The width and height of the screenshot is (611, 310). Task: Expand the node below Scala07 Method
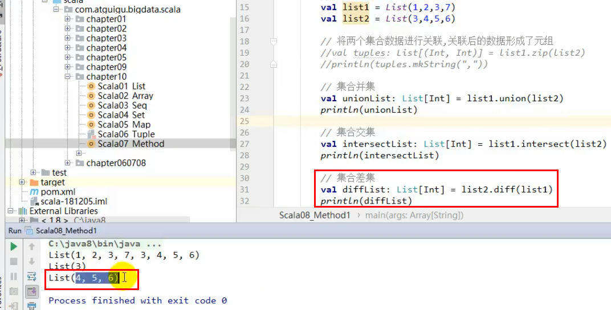click(x=79, y=153)
